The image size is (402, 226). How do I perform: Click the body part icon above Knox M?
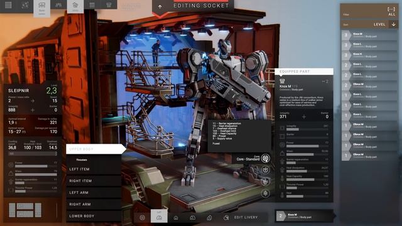click(x=282, y=81)
